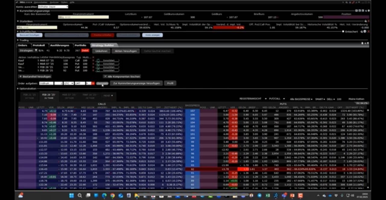Collapse the Statistiken section
This screenshot has width=386, height=200.
pyautogui.click(x=18, y=21)
